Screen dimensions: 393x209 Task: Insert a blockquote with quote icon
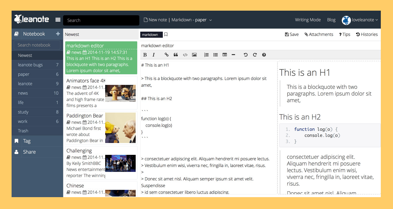coord(176,55)
